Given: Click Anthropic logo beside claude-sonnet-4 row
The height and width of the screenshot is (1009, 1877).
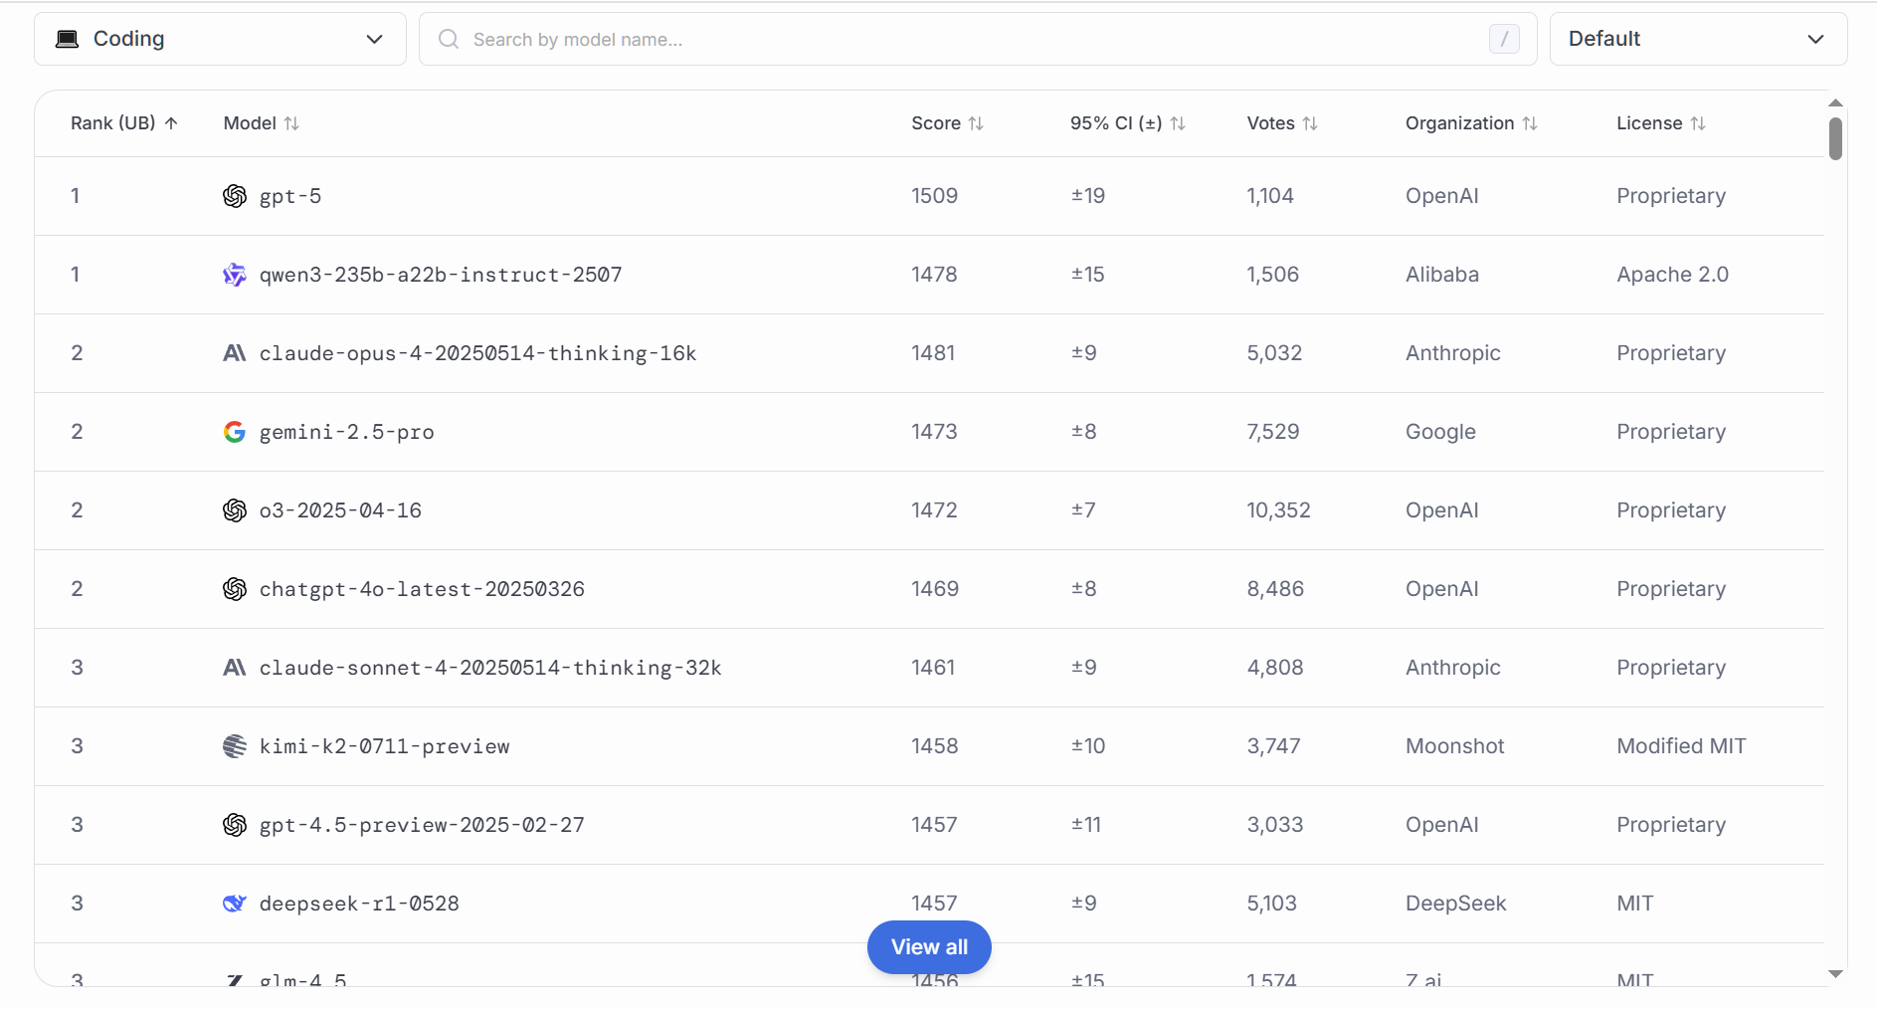Looking at the screenshot, I should (235, 668).
